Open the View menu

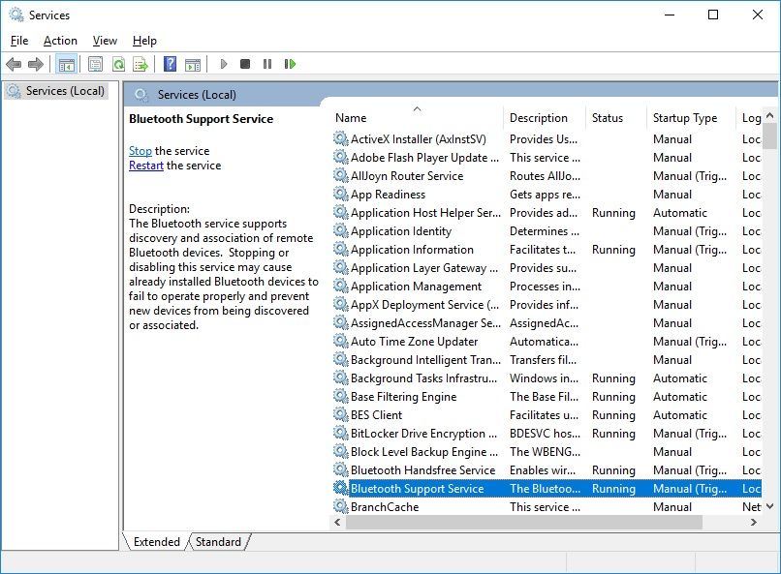tap(105, 41)
